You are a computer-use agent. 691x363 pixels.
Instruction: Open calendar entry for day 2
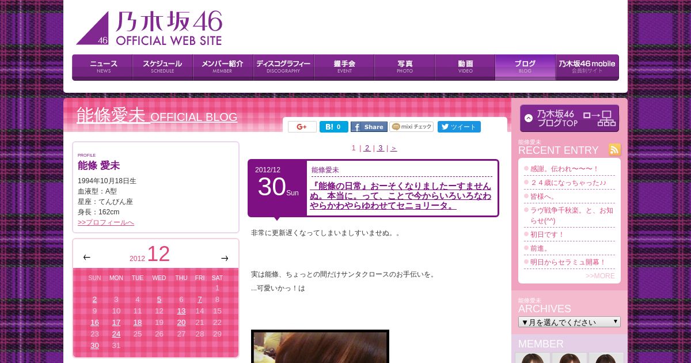coord(94,300)
